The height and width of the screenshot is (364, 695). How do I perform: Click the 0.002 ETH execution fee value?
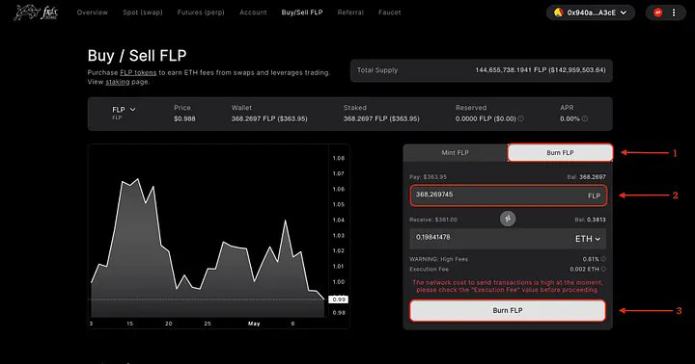coord(584,269)
